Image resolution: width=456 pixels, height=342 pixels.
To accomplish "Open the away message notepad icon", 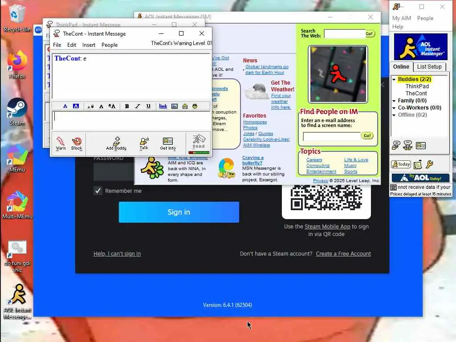I will (418, 165).
